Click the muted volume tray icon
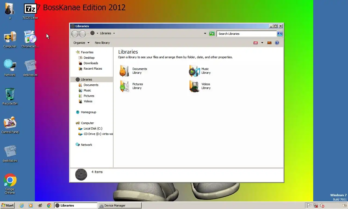This screenshot has height=209, width=348. tap(322, 205)
